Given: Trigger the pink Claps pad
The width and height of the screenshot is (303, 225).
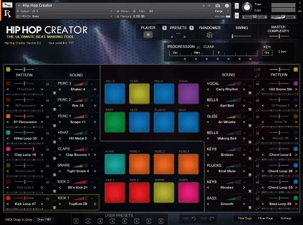Looking at the screenshot, I should click(188, 192).
